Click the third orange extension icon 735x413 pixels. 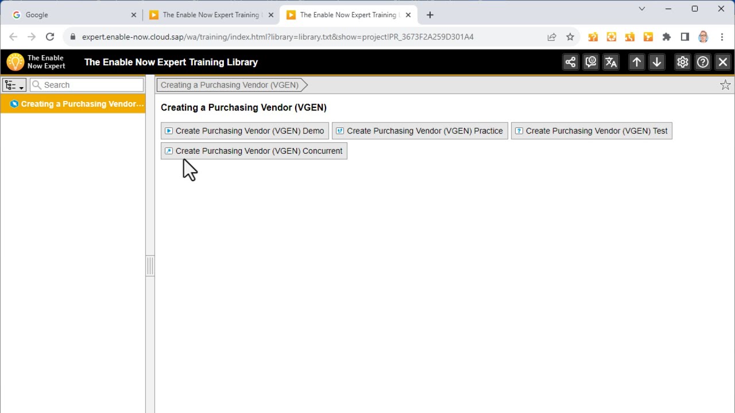(630, 37)
